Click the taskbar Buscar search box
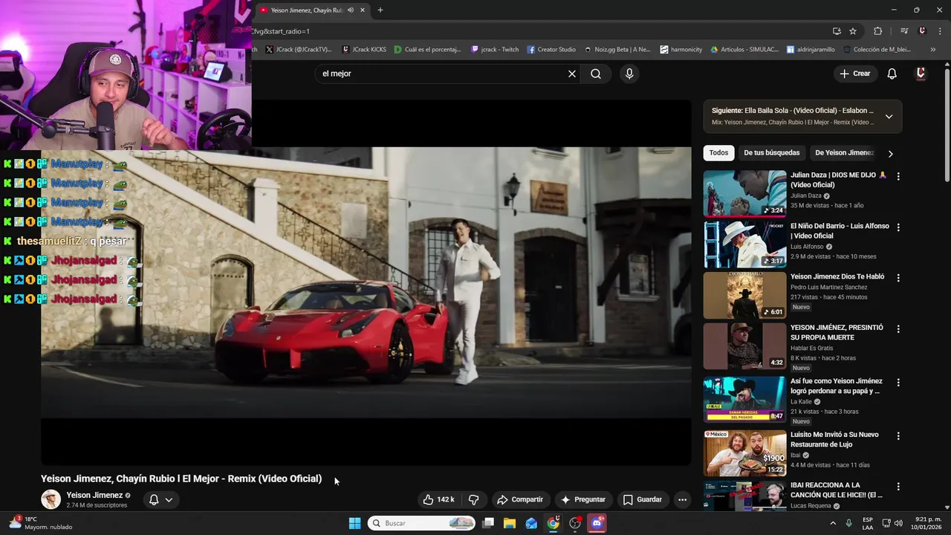This screenshot has width=951, height=535. 422,523
